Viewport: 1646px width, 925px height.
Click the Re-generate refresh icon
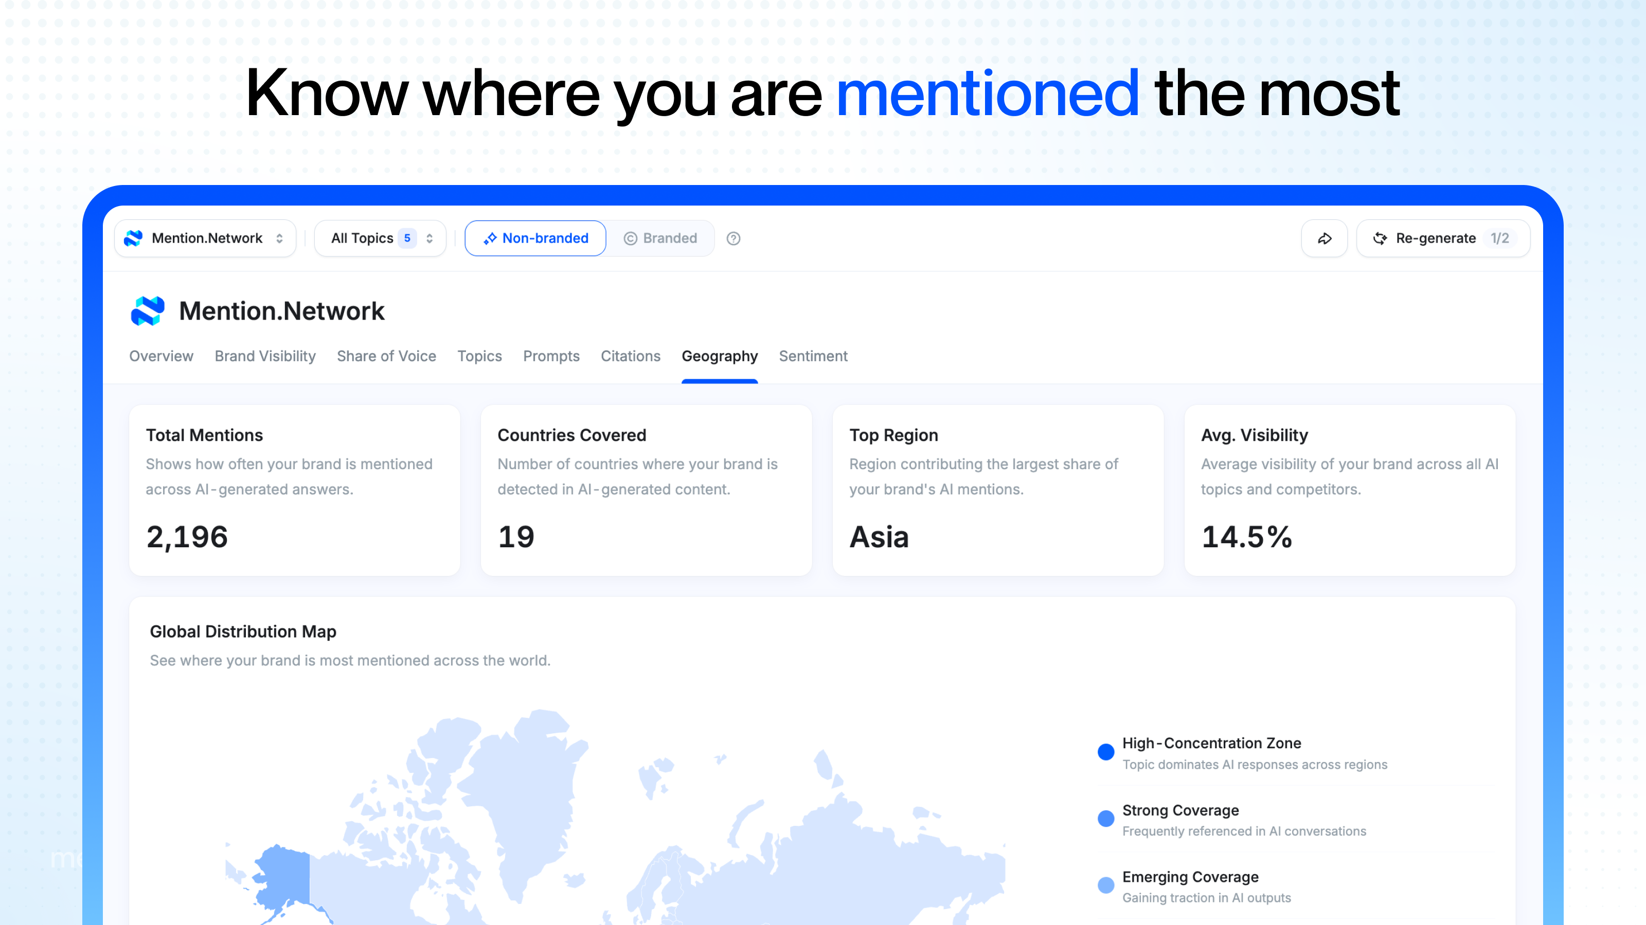coord(1380,238)
